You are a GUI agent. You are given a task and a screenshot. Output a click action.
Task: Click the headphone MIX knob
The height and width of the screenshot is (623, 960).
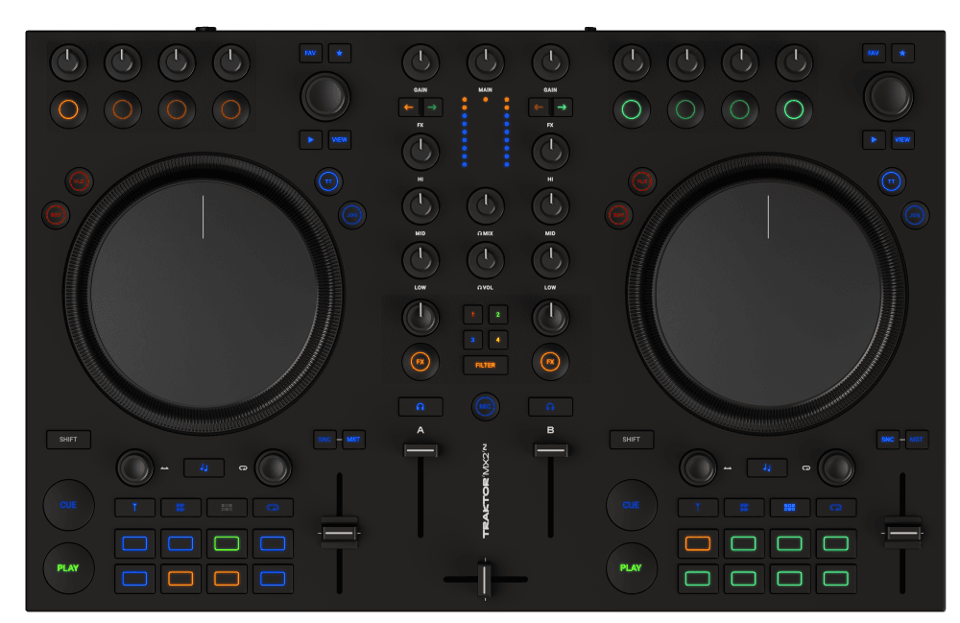click(485, 206)
